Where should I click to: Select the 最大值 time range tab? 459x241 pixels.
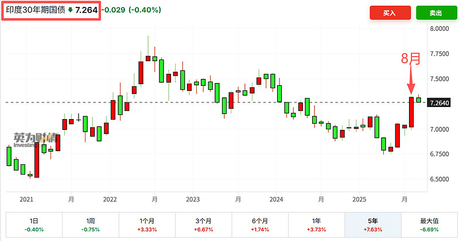pos(429,224)
